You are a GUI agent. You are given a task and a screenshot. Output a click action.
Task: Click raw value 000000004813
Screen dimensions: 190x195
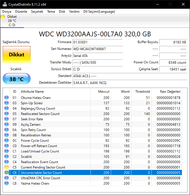169,125
